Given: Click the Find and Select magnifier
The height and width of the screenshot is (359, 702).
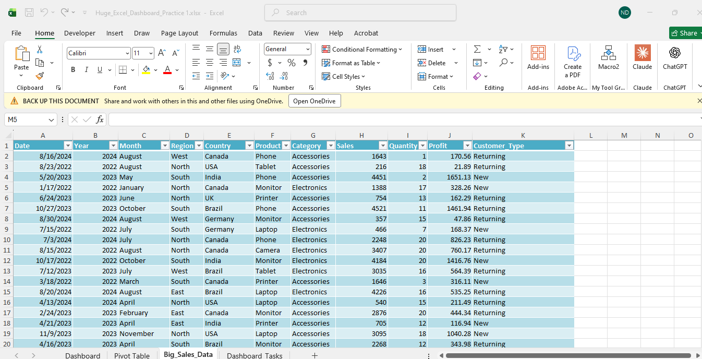Looking at the screenshot, I should click(x=503, y=63).
